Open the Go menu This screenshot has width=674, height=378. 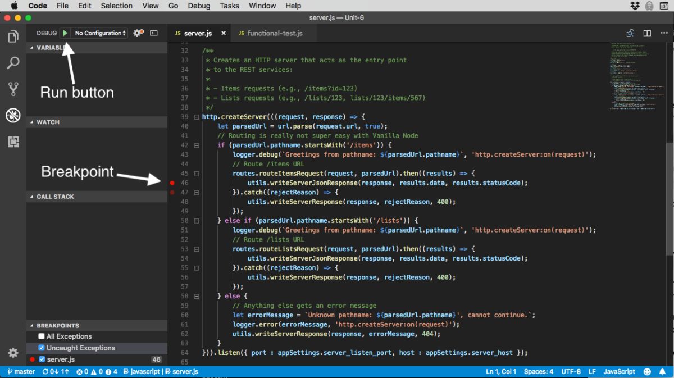[x=174, y=6]
